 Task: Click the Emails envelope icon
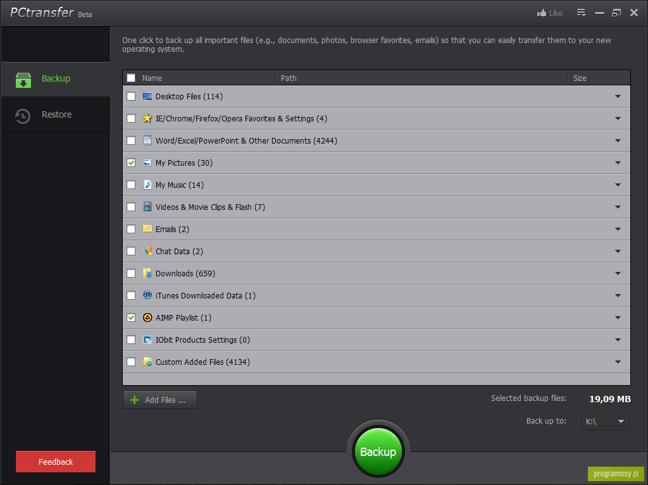point(147,229)
